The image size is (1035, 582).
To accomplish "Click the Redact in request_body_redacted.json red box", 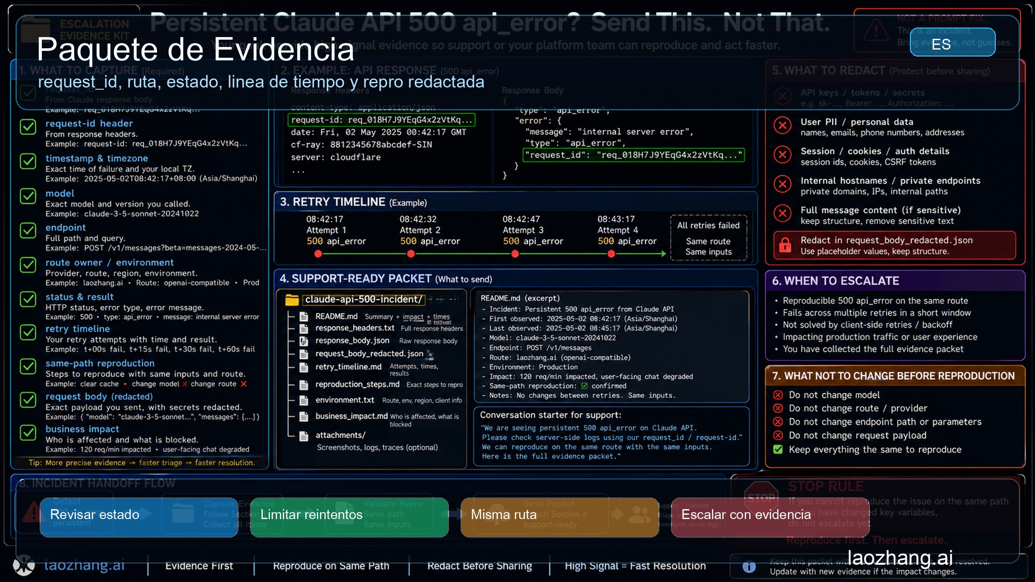I will click(895, 245).
